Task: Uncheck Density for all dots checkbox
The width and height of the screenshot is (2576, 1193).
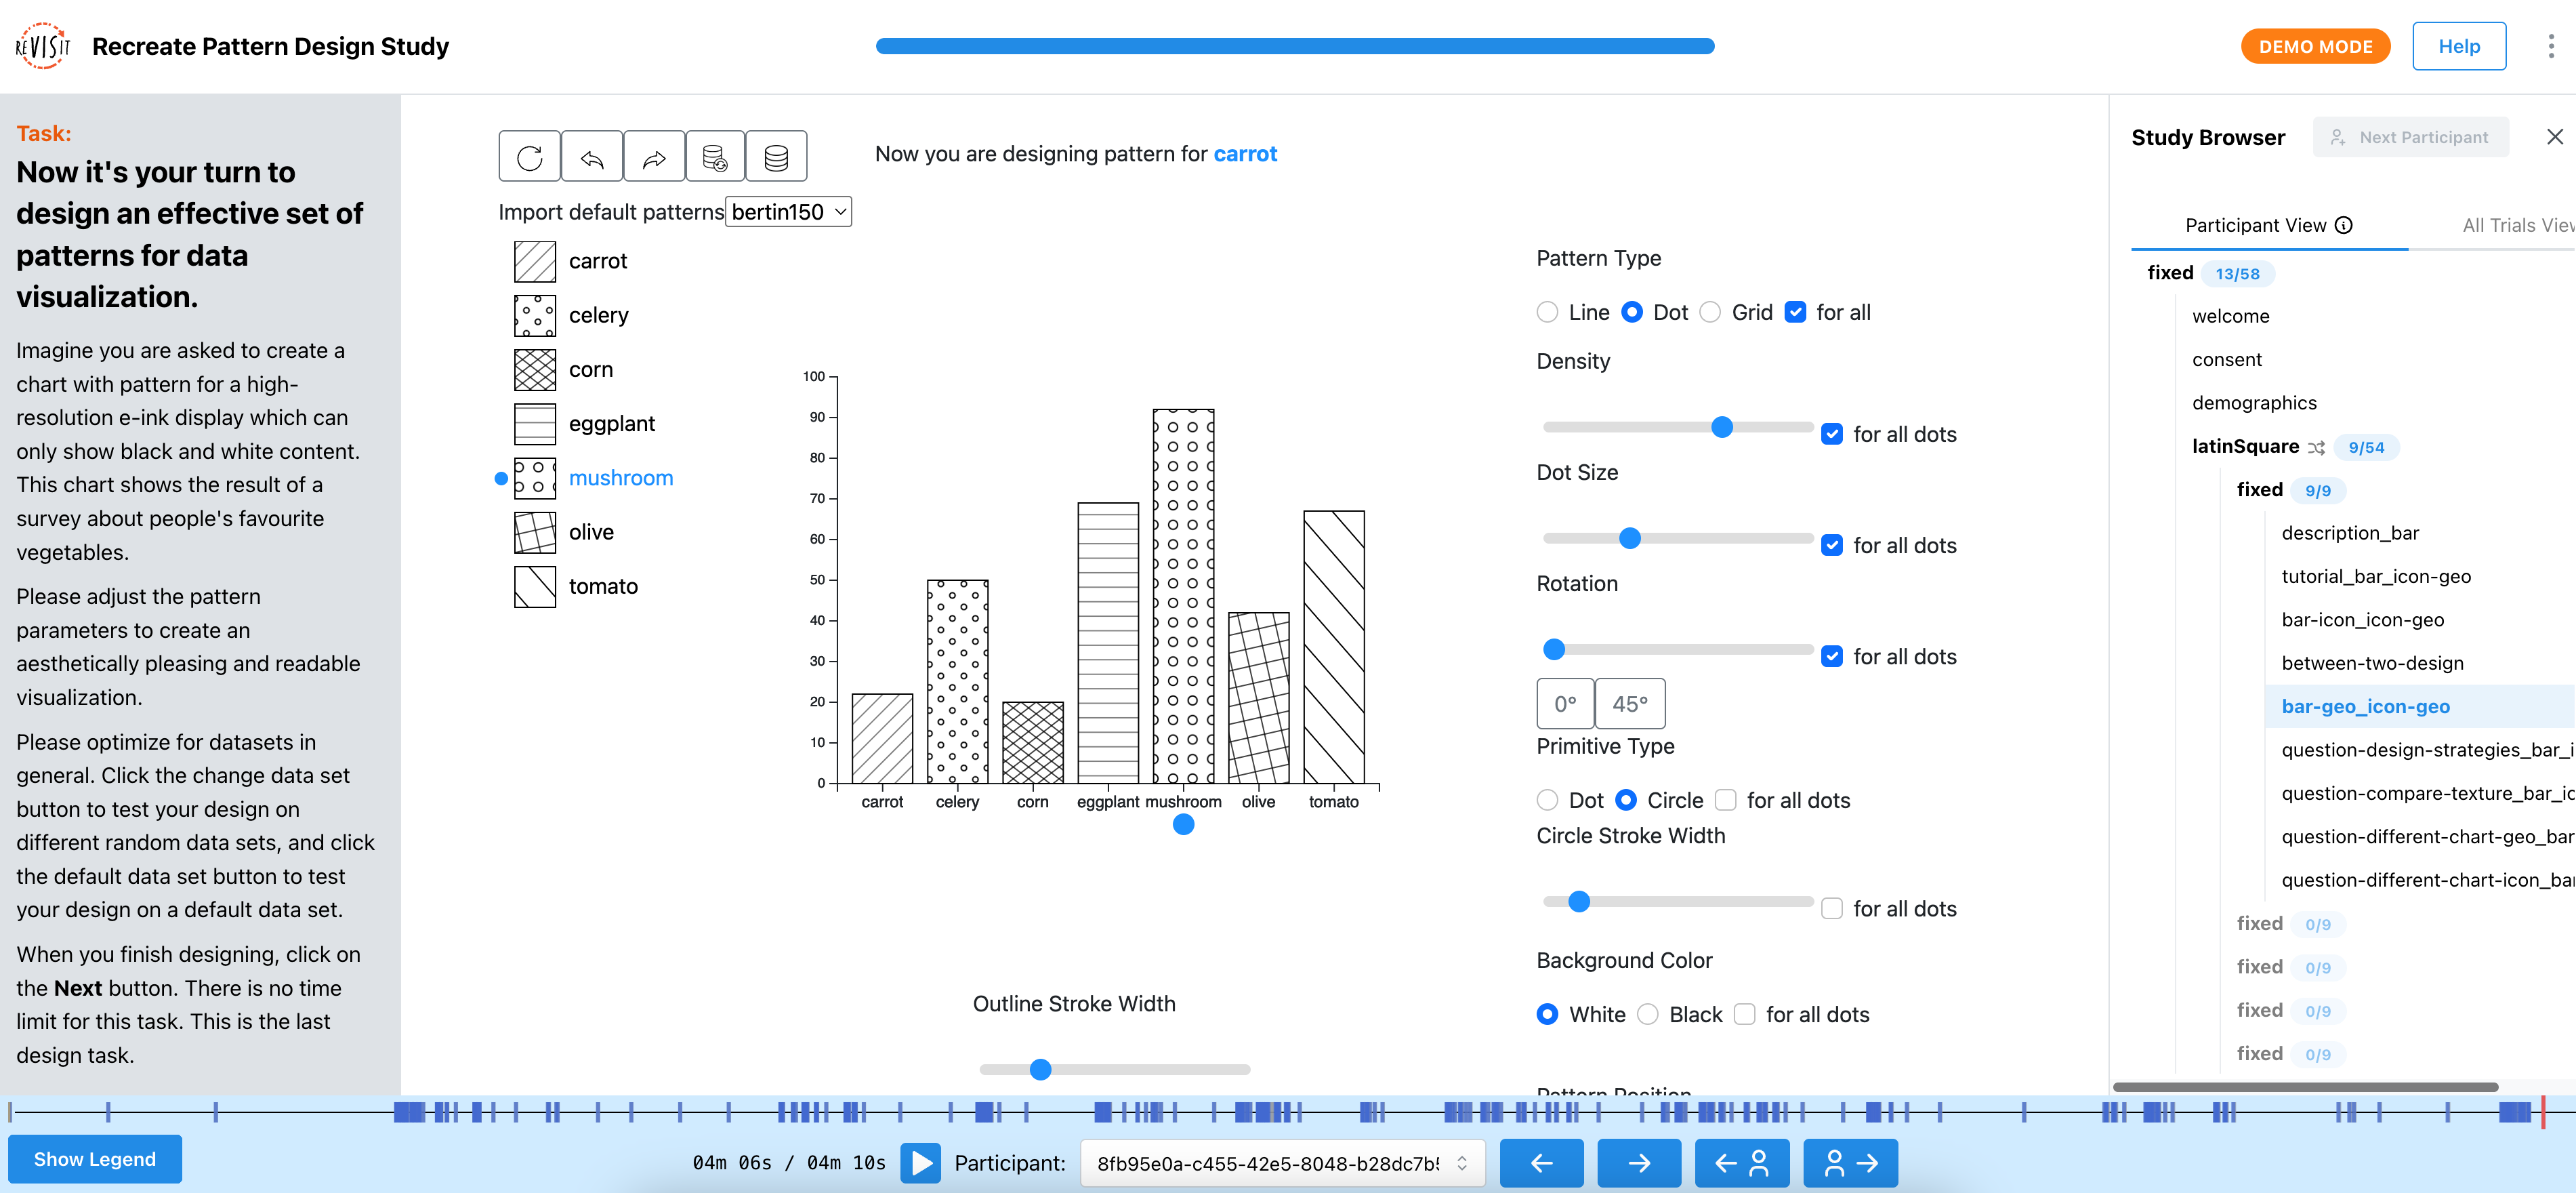Action: click(1831, 434)
